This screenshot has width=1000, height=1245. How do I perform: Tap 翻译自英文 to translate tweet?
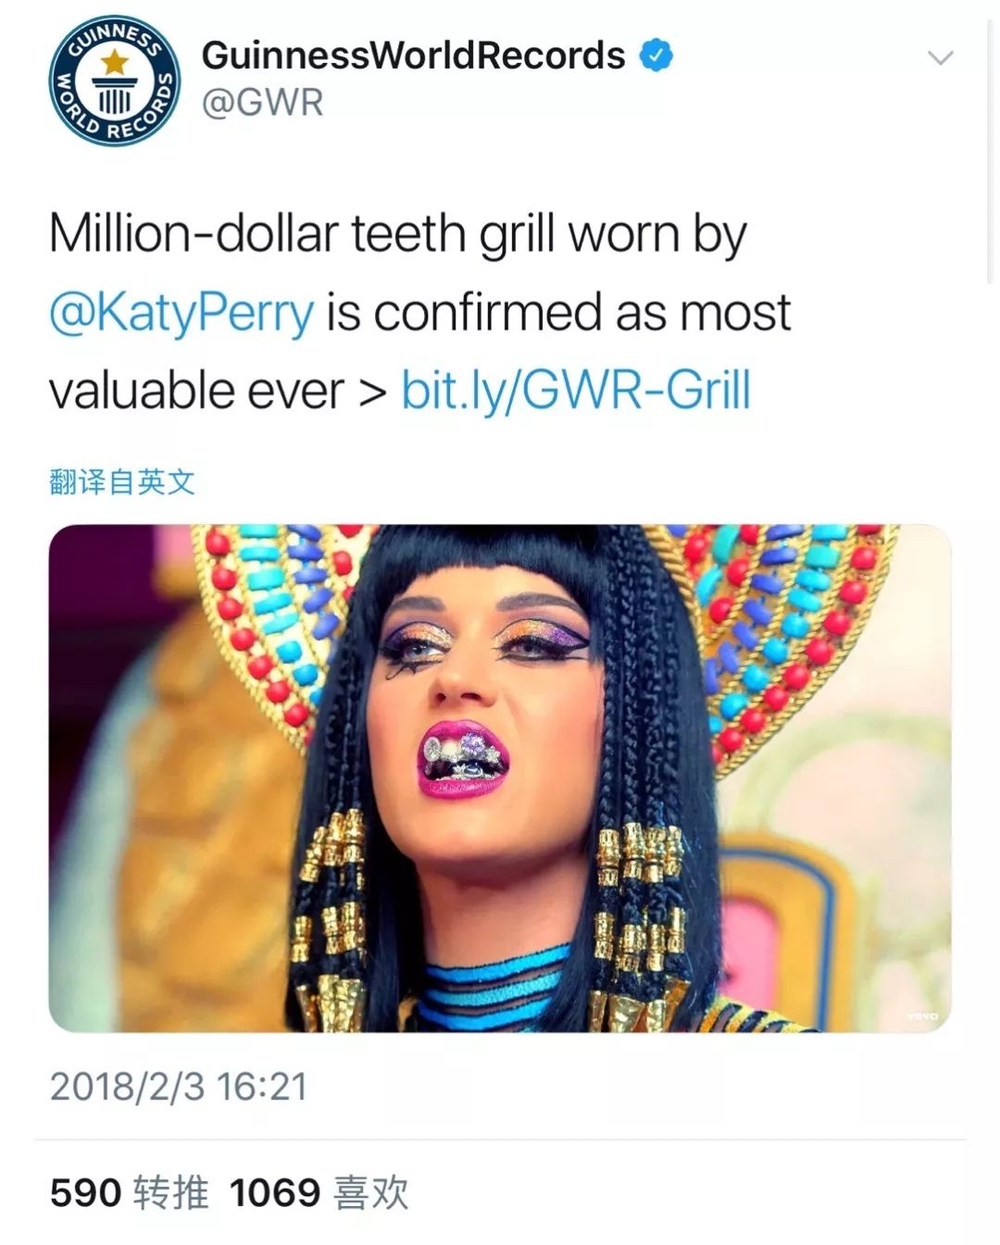[x=122, y=481]
